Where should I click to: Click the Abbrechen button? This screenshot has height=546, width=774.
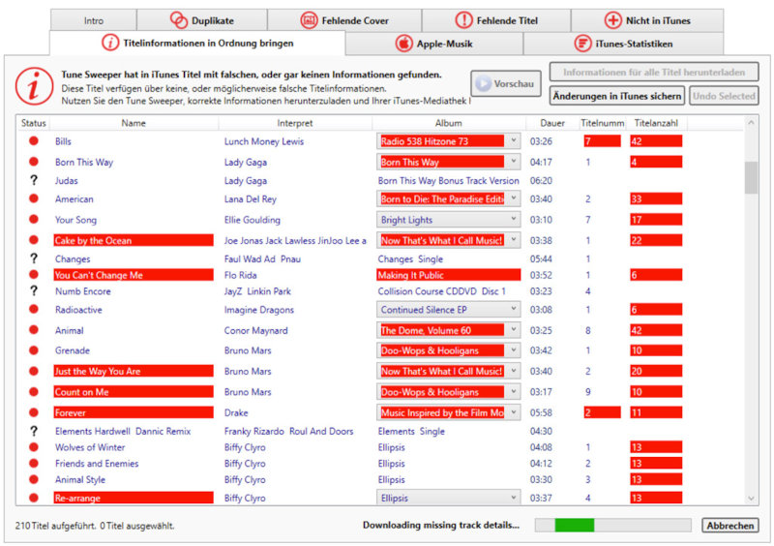(730, 526)
